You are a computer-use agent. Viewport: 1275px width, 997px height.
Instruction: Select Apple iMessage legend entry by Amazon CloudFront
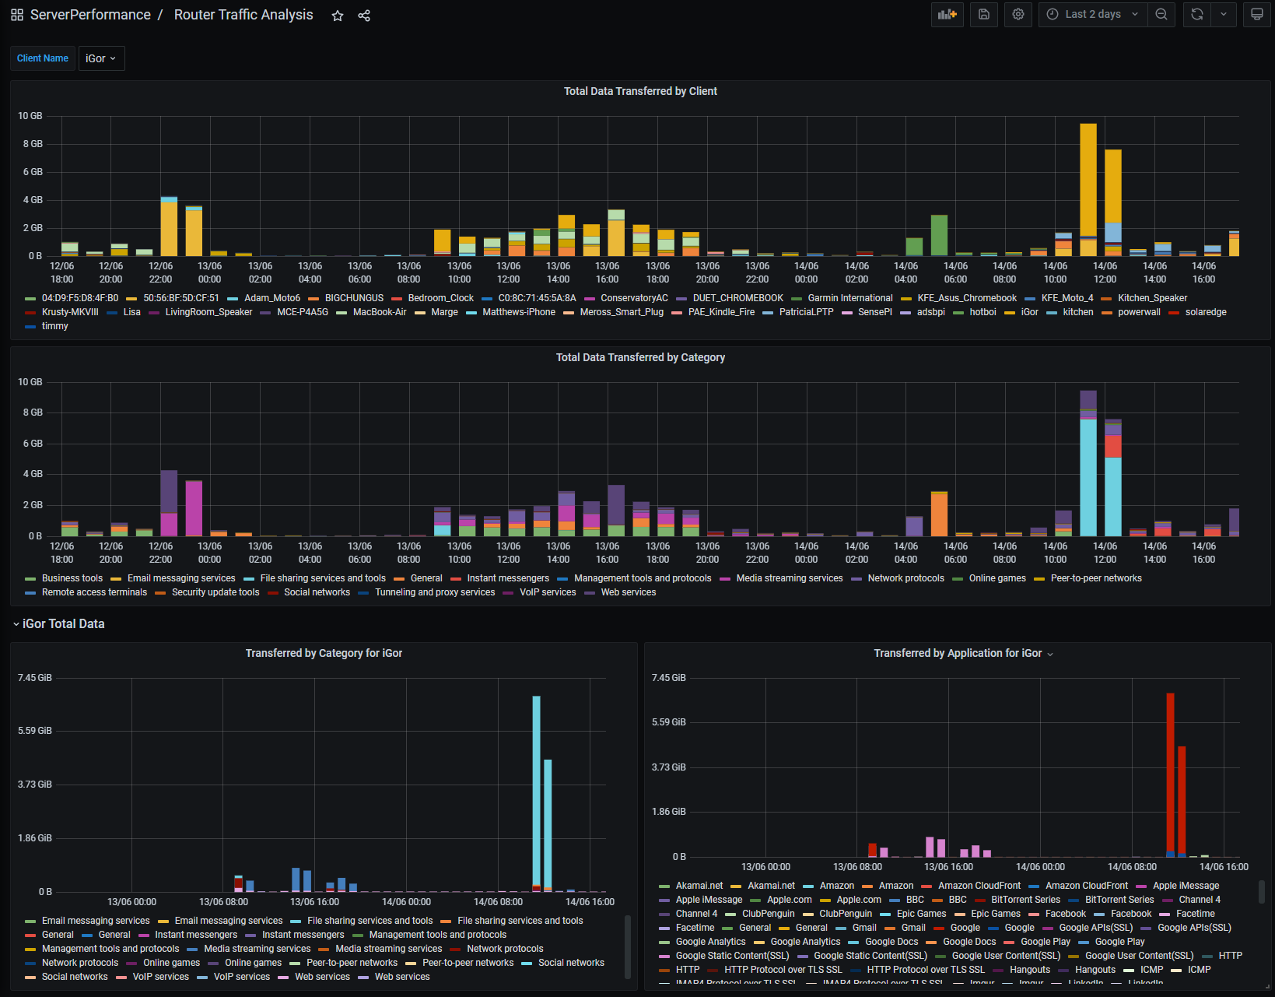point(1186,886)
